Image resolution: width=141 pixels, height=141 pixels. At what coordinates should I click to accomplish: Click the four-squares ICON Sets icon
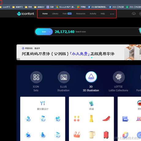pyautogui.click(x=36, y=77)
